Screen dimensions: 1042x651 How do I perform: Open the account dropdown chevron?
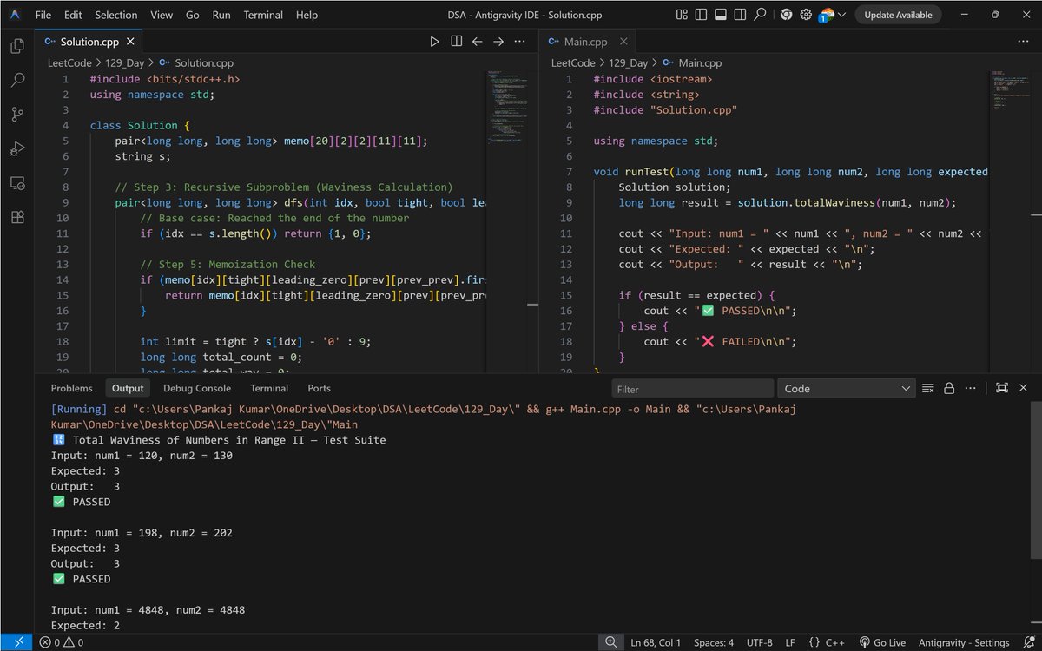coord(841,15)
